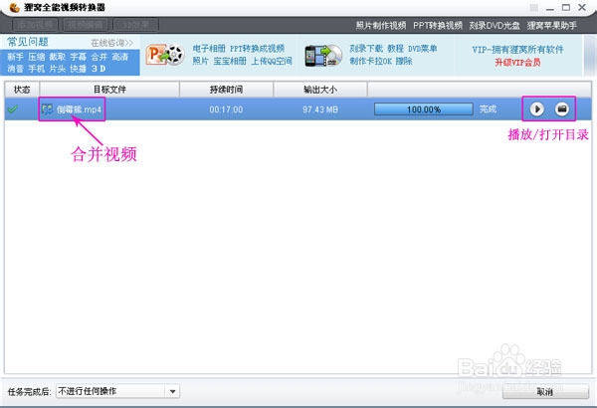Image resolution: width=597 pixels, height=408 pixels.
Task: Click the 3D效果 toolbar button
Action: pos(136,25)
